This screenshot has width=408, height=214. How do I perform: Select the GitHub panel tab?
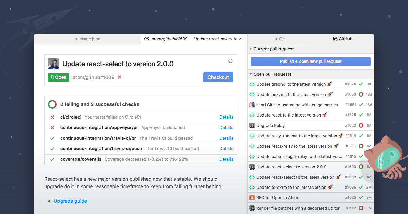pos(342,39)
